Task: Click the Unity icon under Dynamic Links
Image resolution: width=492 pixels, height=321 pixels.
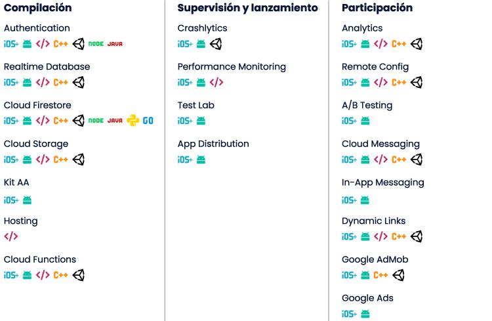Action: tap(417, 236)
